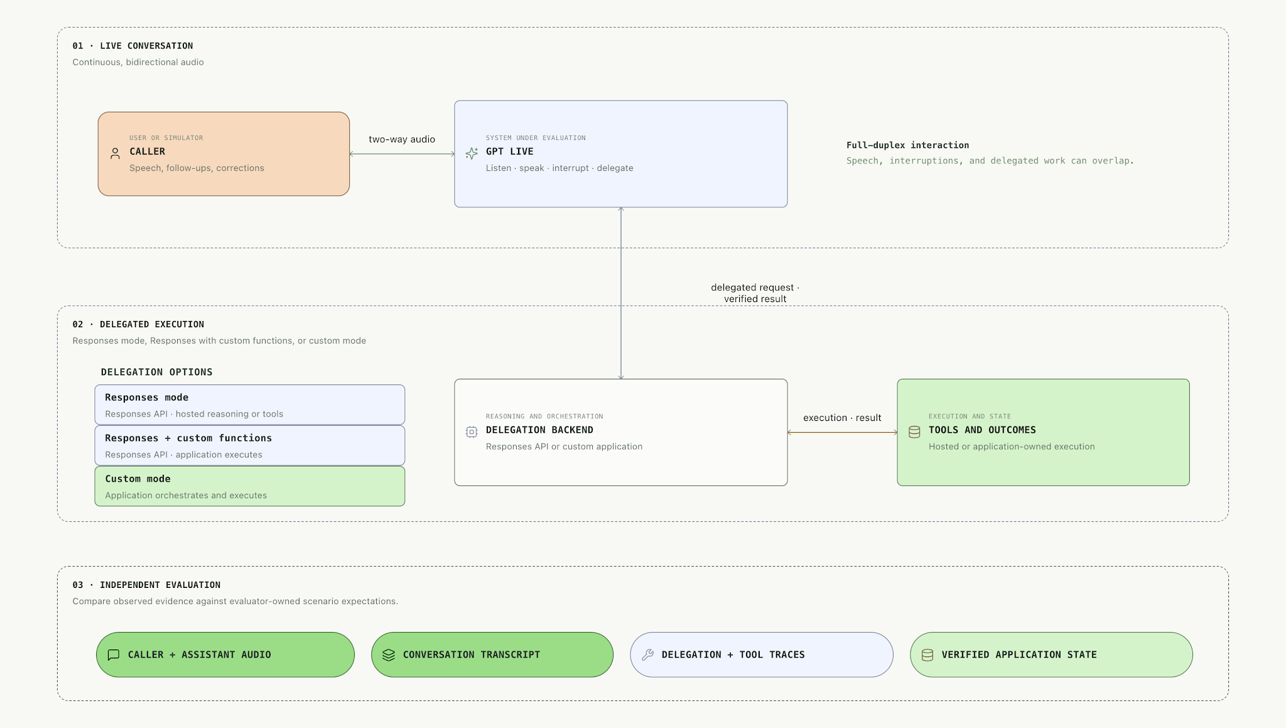
Task: Click the wrench icon in DELEGATION + TOOL TRACES
Action: (647, 655)
